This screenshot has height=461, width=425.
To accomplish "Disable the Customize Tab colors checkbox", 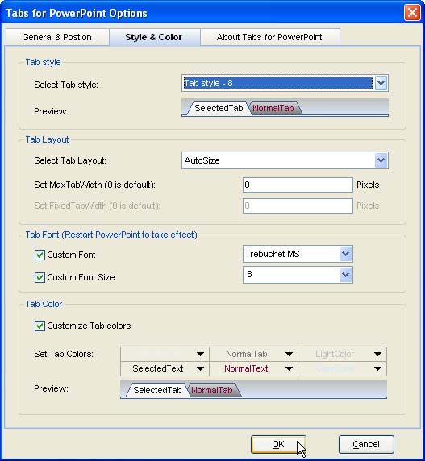I will click(x=40, y=326).
